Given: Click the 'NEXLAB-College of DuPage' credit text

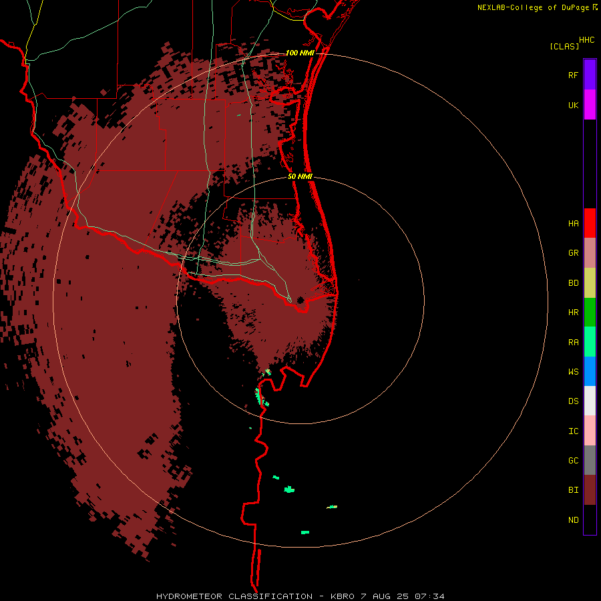Looking at the screenshot, I should coord(534,7).
